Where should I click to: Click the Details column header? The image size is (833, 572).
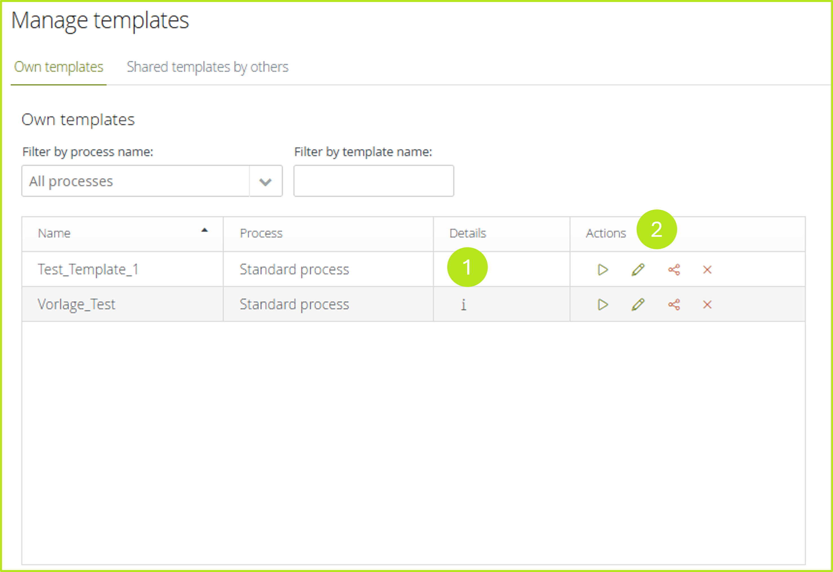pos(468,233)
